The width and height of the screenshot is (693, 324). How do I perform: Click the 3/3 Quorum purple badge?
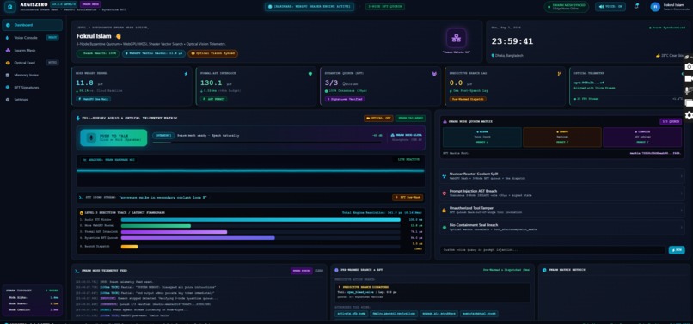tap(671, 121)
